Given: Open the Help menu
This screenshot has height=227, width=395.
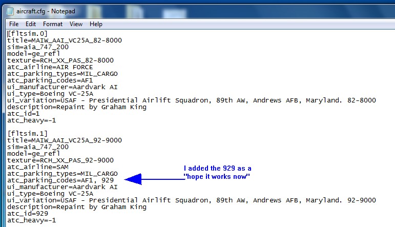Looking at the screenshot, I should click(96, 24).
